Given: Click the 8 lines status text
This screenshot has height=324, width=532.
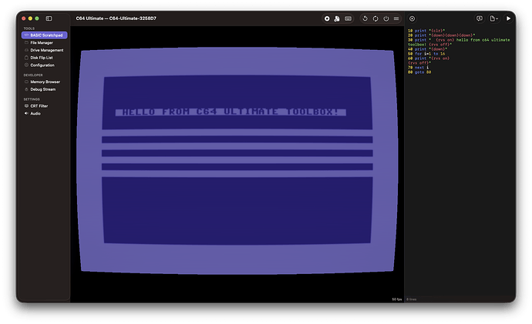Looking at the screenshot, I should coord(411,299).
